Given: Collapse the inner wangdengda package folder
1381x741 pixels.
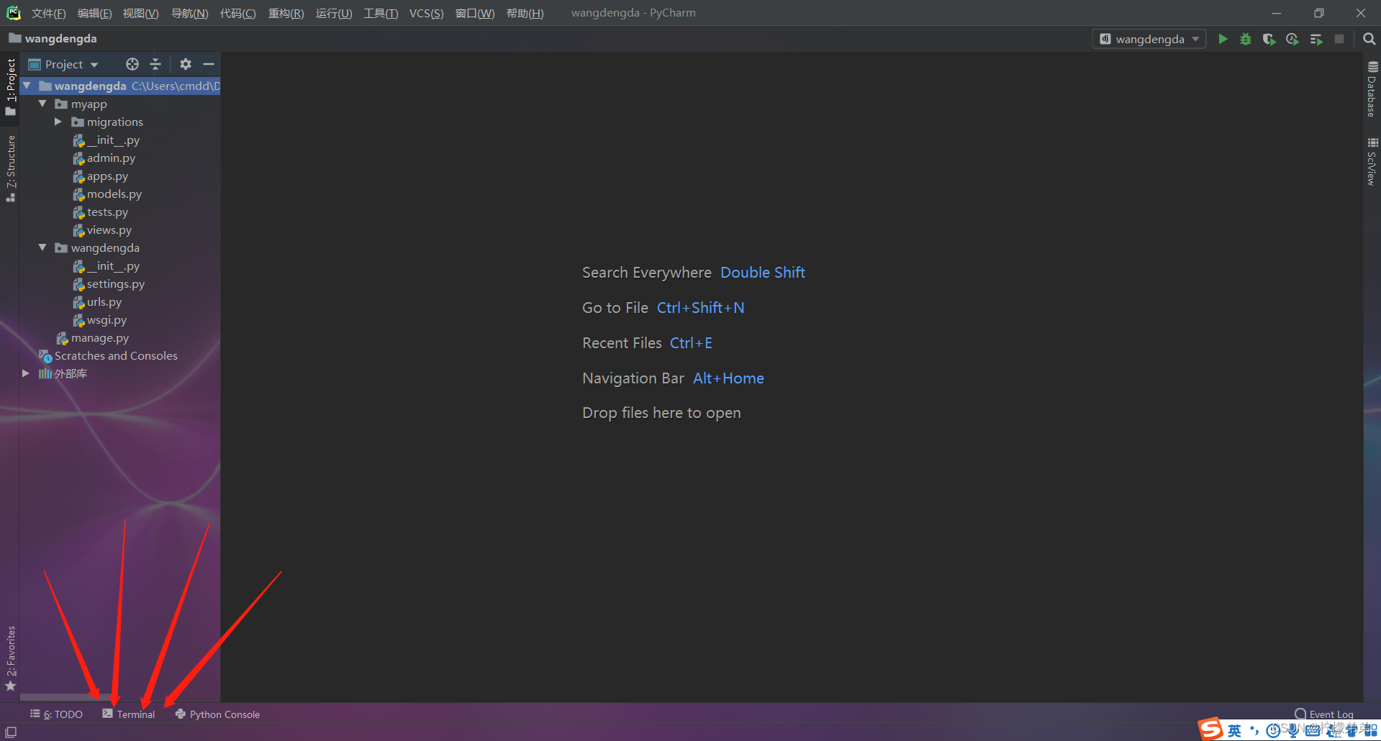Looking at the screenshot, I should pyautogui.click(x=42, y=247).
